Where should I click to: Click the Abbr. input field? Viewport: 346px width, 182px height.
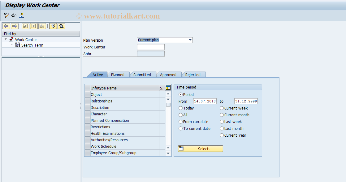[x=151, y=54]
